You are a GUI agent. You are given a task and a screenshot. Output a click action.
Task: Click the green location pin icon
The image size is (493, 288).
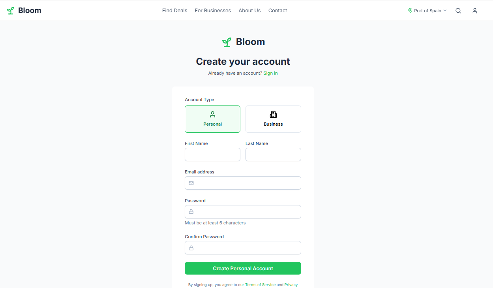[410, 11]
